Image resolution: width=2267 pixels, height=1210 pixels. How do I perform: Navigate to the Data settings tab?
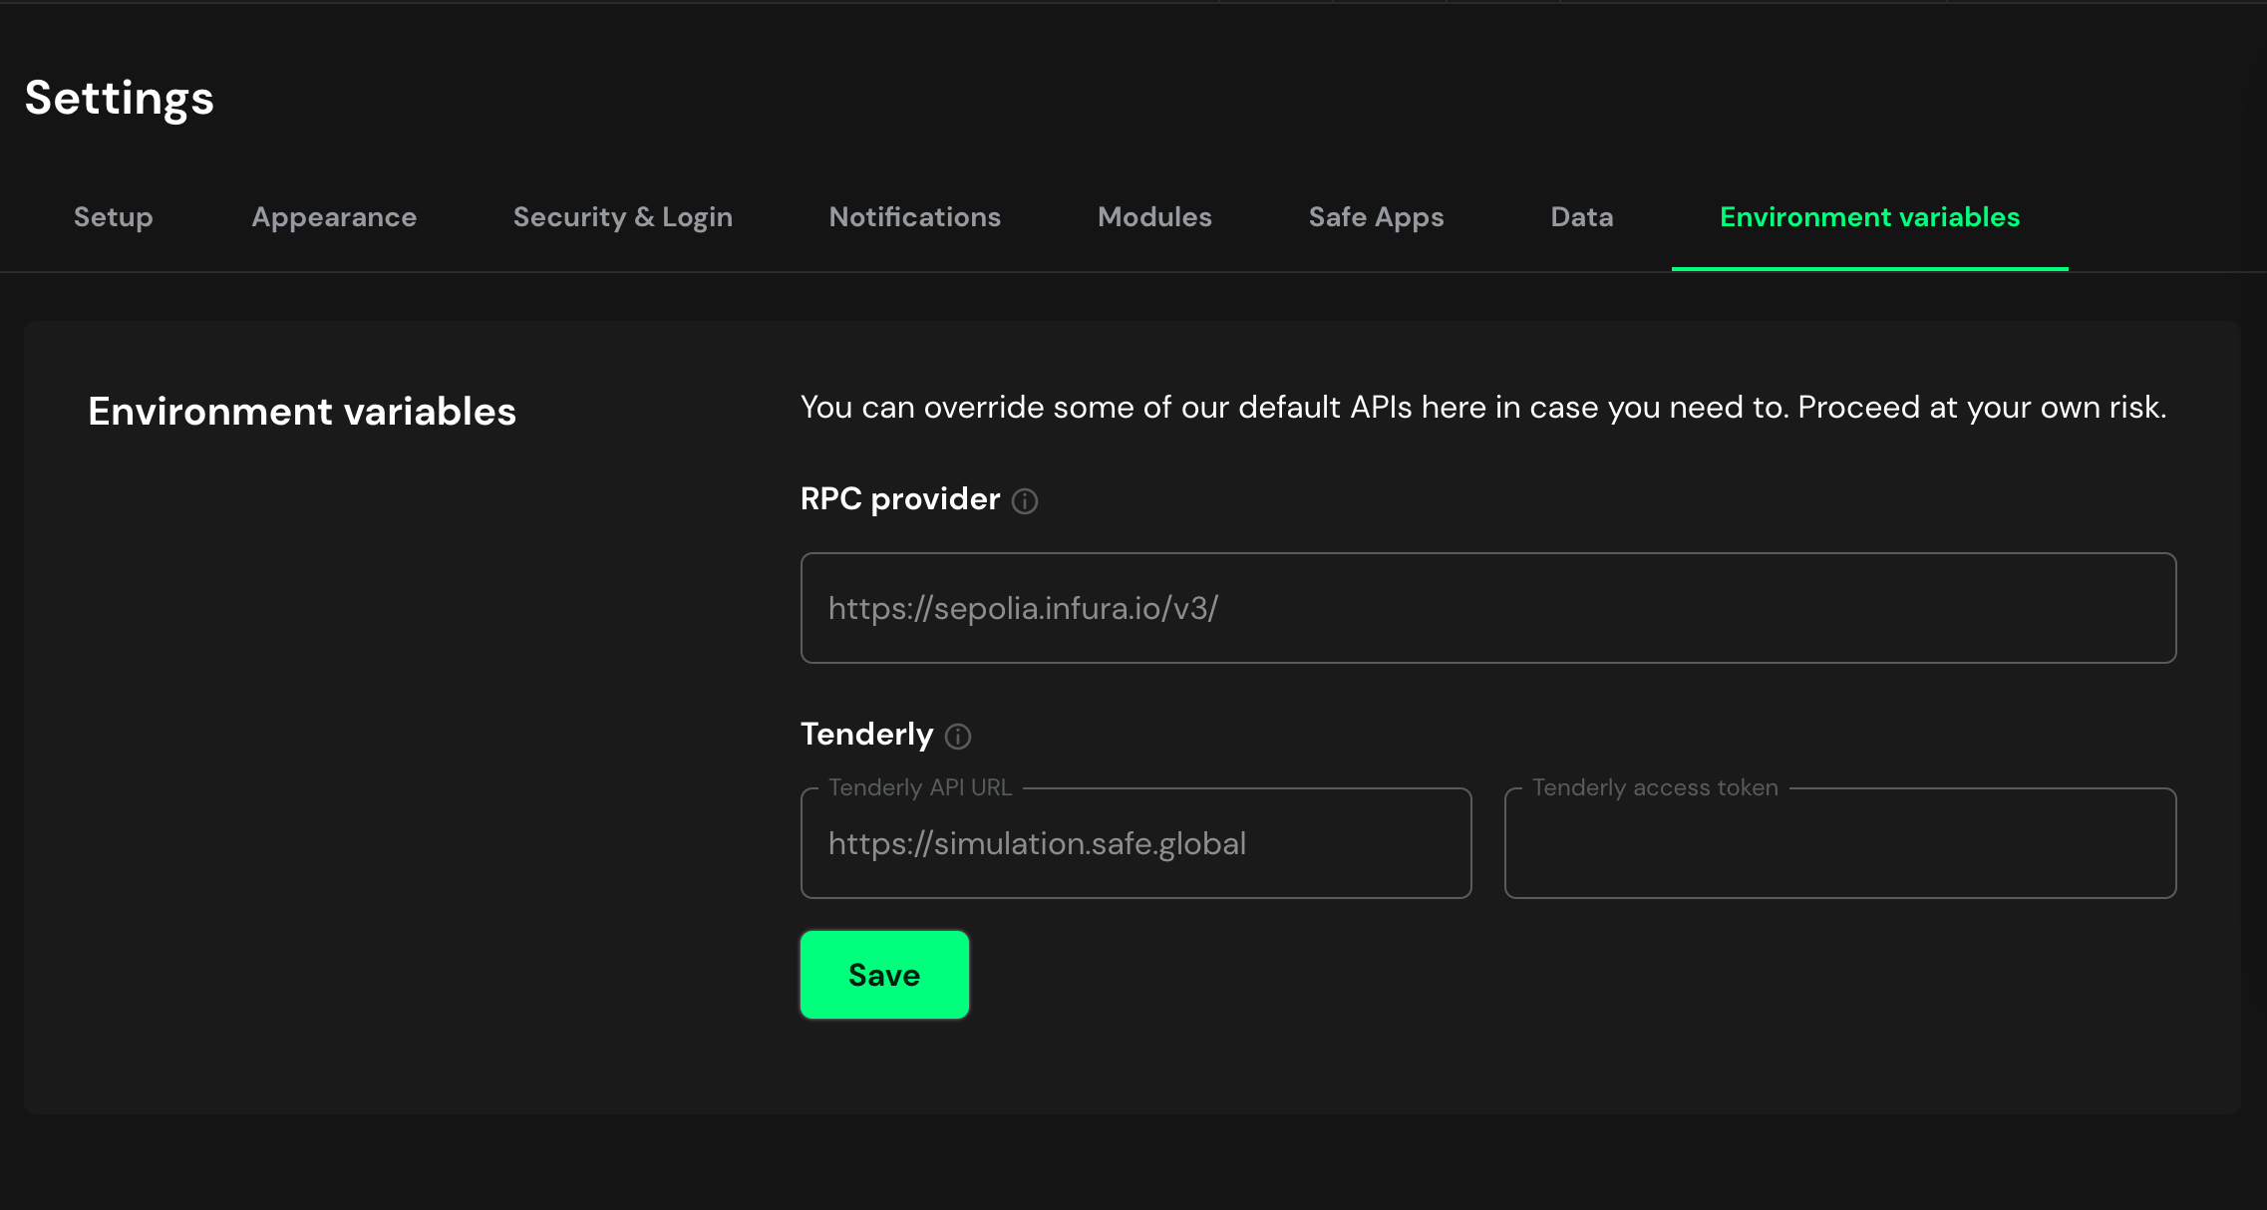(1582, 217)
